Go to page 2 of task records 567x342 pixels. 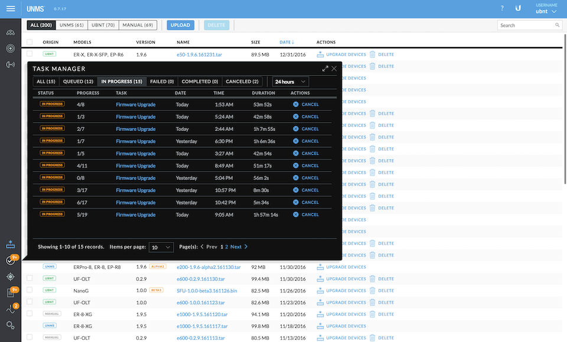point(227,246)
